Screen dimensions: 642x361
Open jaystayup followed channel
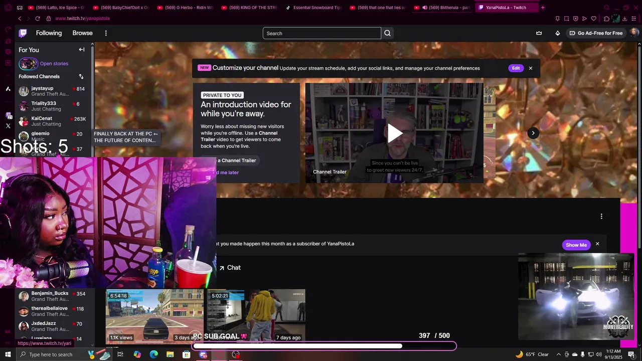(x=52, y=91)
